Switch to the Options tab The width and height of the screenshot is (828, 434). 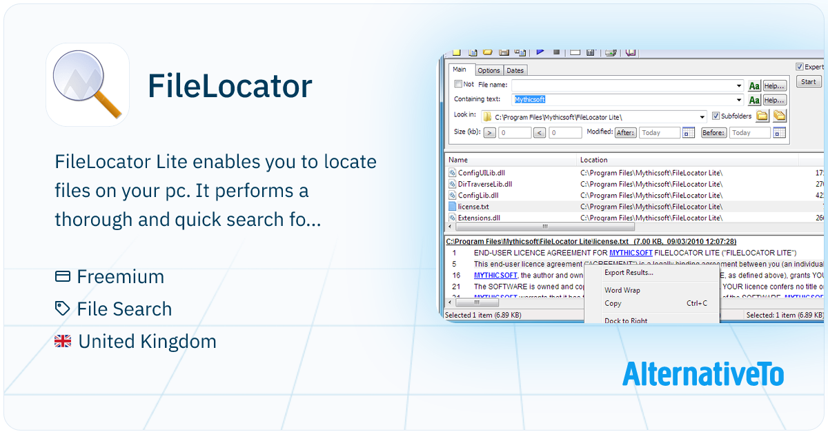click(489, 70)
